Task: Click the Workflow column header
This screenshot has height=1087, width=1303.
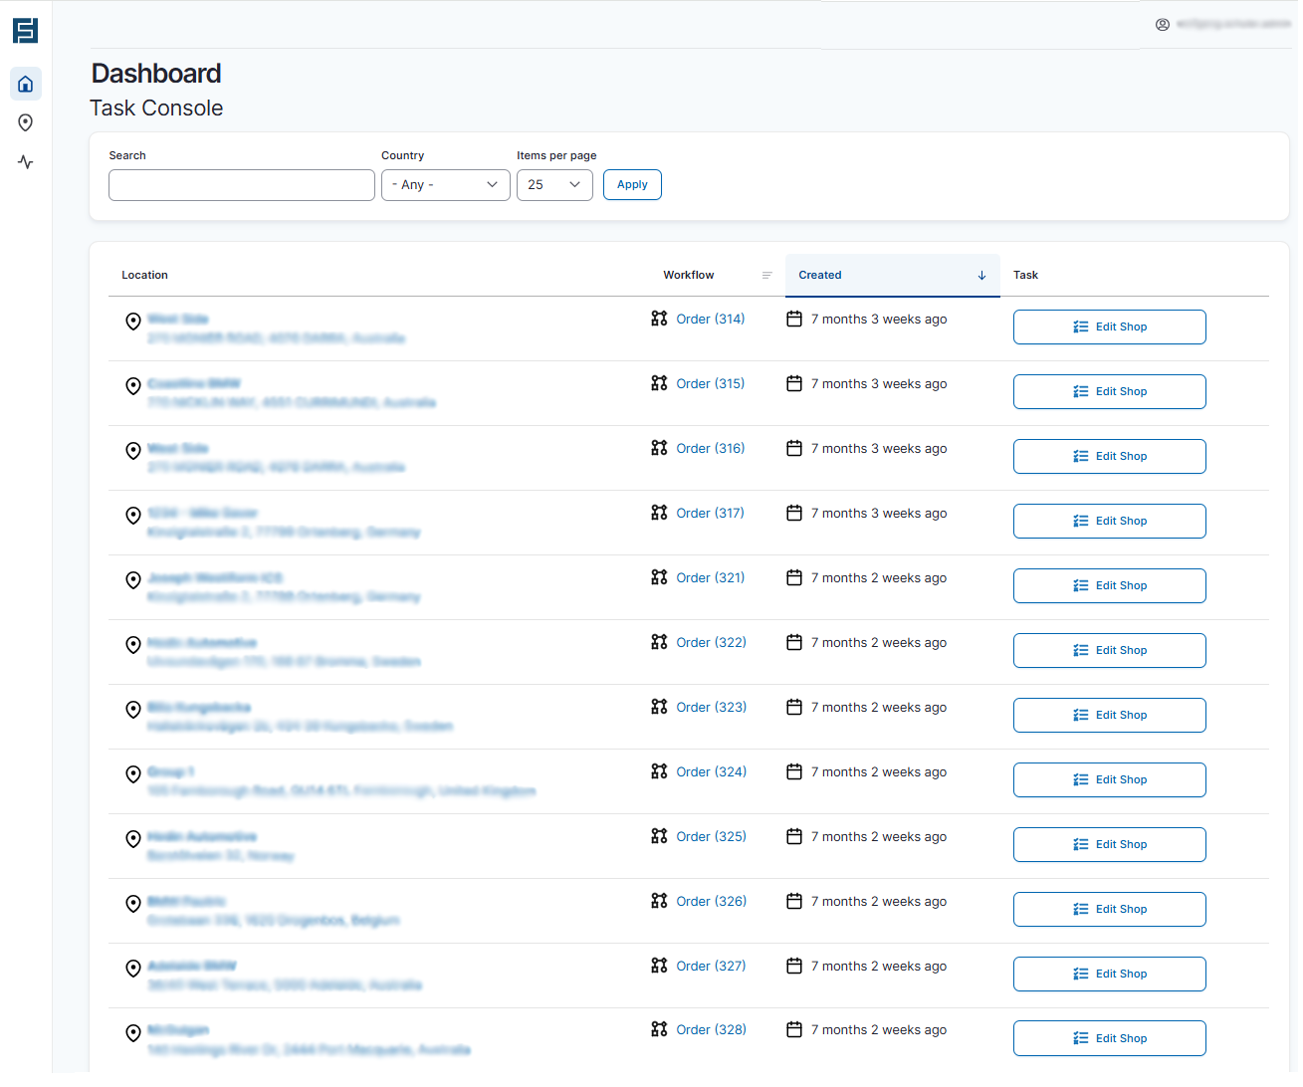Action: [688, 275]
